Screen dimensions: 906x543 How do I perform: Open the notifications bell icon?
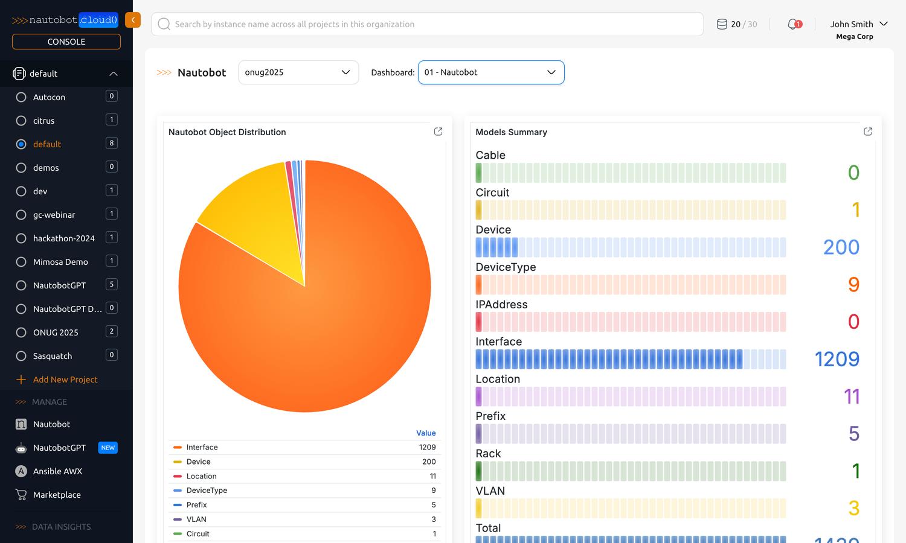[794, 24]
